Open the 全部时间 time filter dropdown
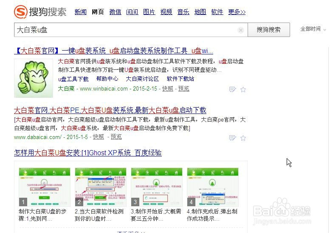The width and height of the screenshot is (330, 233). 313,29
